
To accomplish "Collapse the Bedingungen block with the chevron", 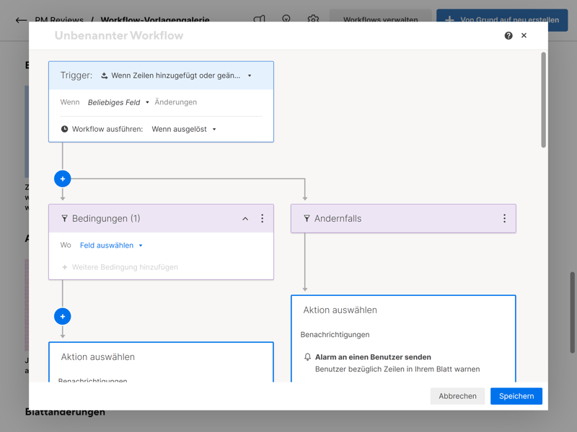I will pyautogui.click(x=245, y=218).
